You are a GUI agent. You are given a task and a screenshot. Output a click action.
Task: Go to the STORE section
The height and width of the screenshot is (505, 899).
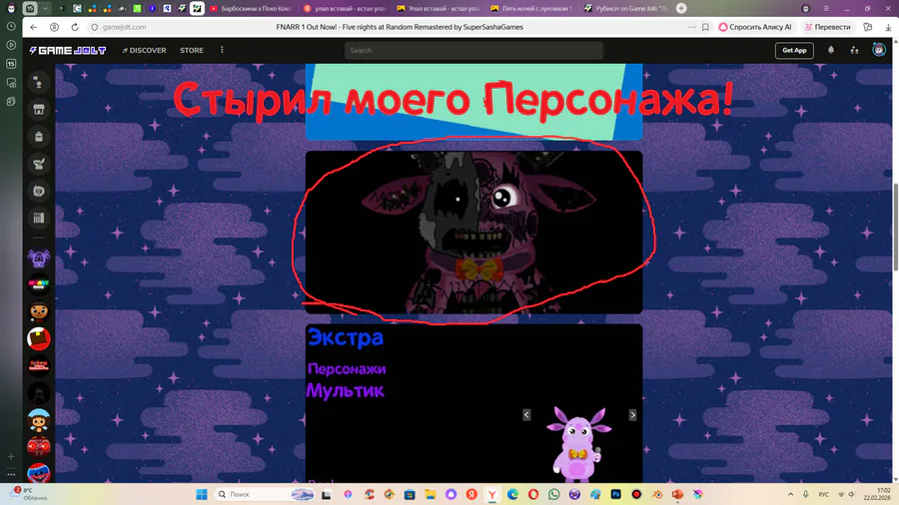point(192,50)
